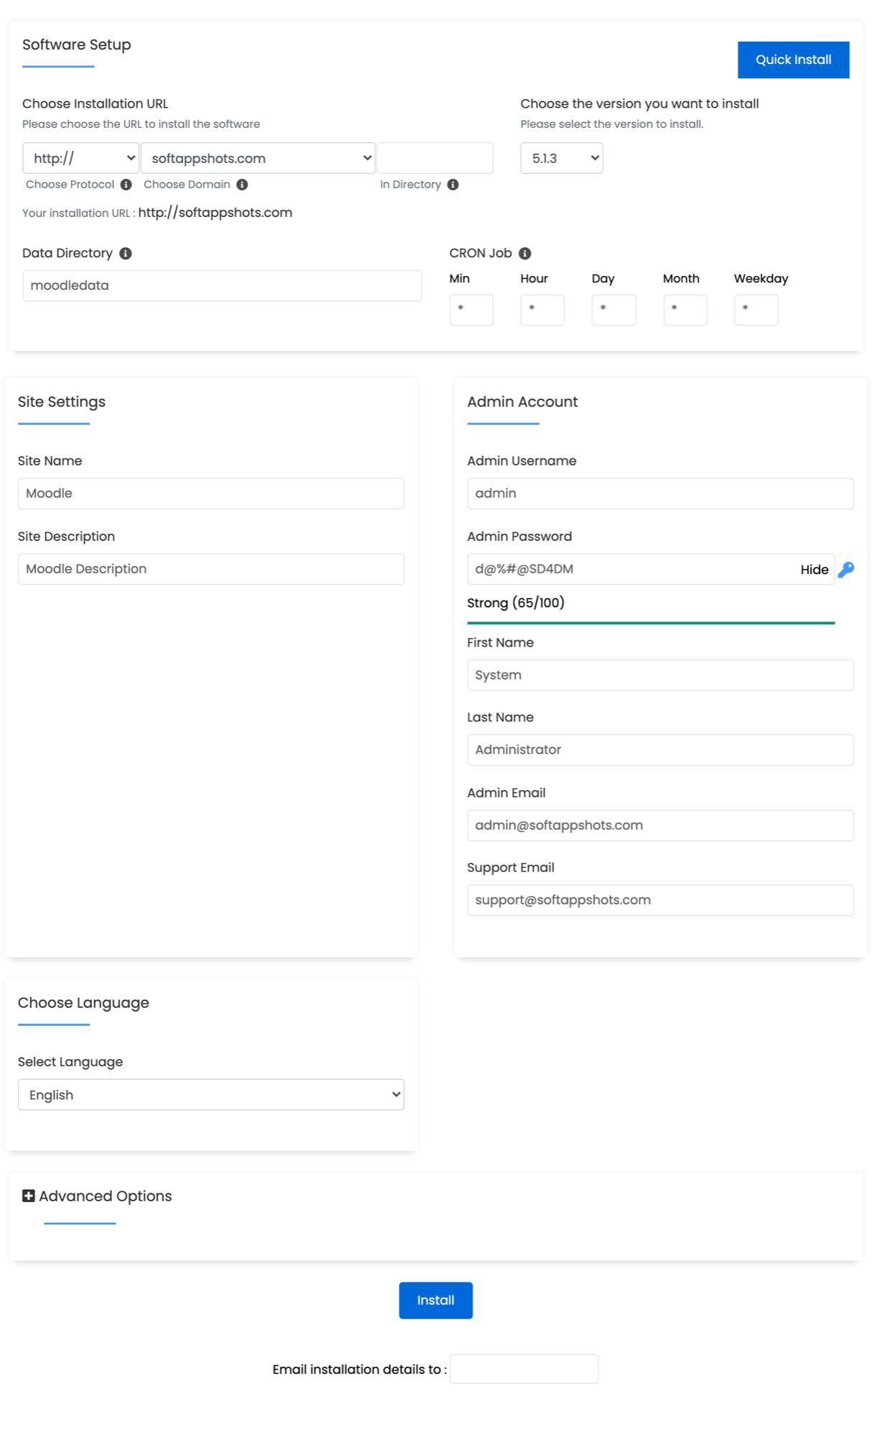Click the password strength bar
Image resolution: width=872 pixels, height=1437 pixels.
[x=651, y=623]
